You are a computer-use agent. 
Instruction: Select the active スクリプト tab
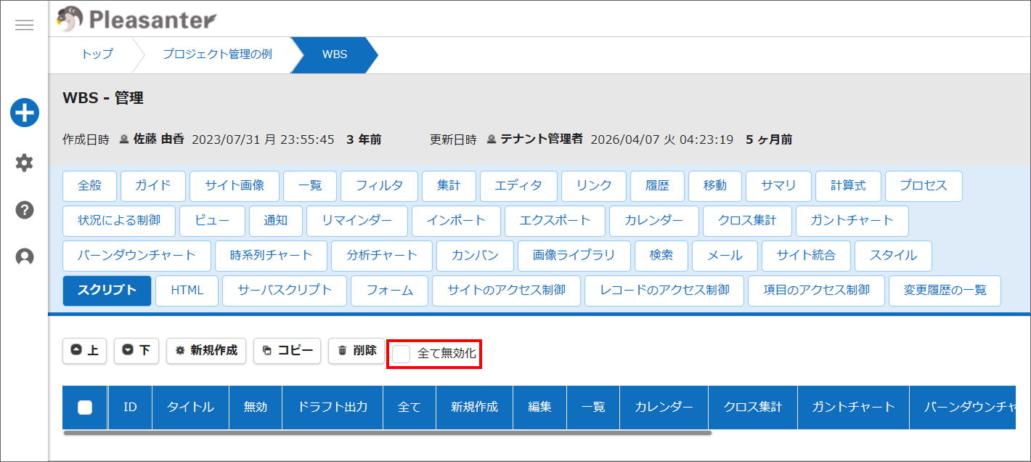tap(107, 291)
